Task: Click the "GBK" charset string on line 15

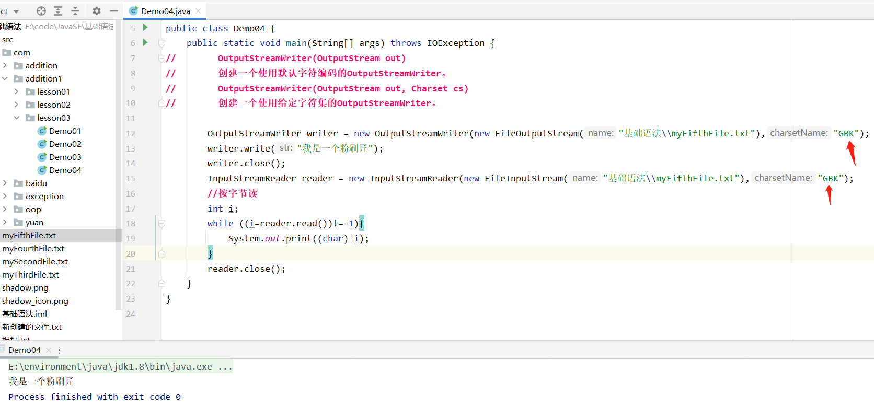Action: pyautogui.click(x=830, y=178)
